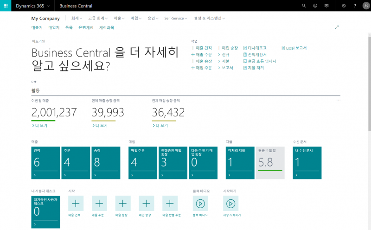Screen dimensions: 371x230
Task: Select the first headline carousel dot
Action: pos(32,82)
